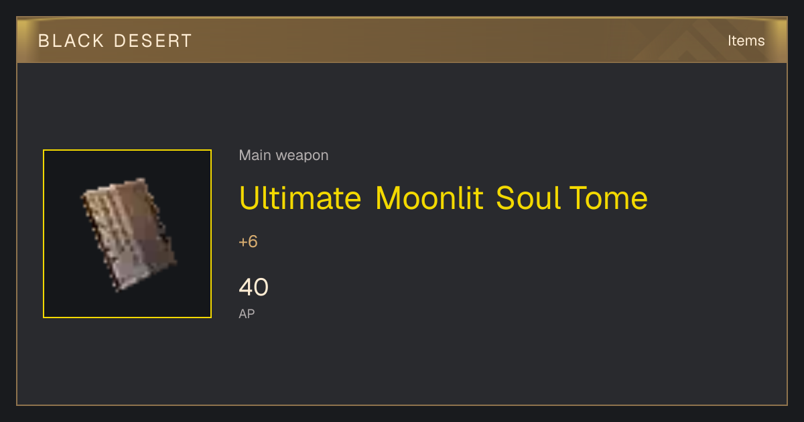Click the word DESERT in the header

[153, 41]
